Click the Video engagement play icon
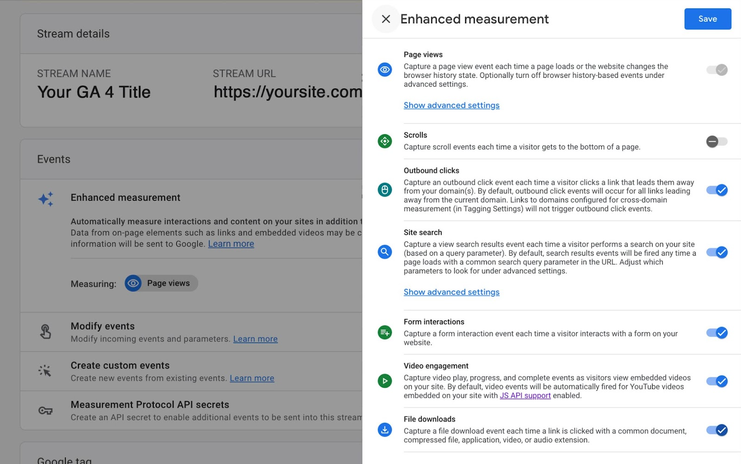741x464 pixels. click(385, 381)
